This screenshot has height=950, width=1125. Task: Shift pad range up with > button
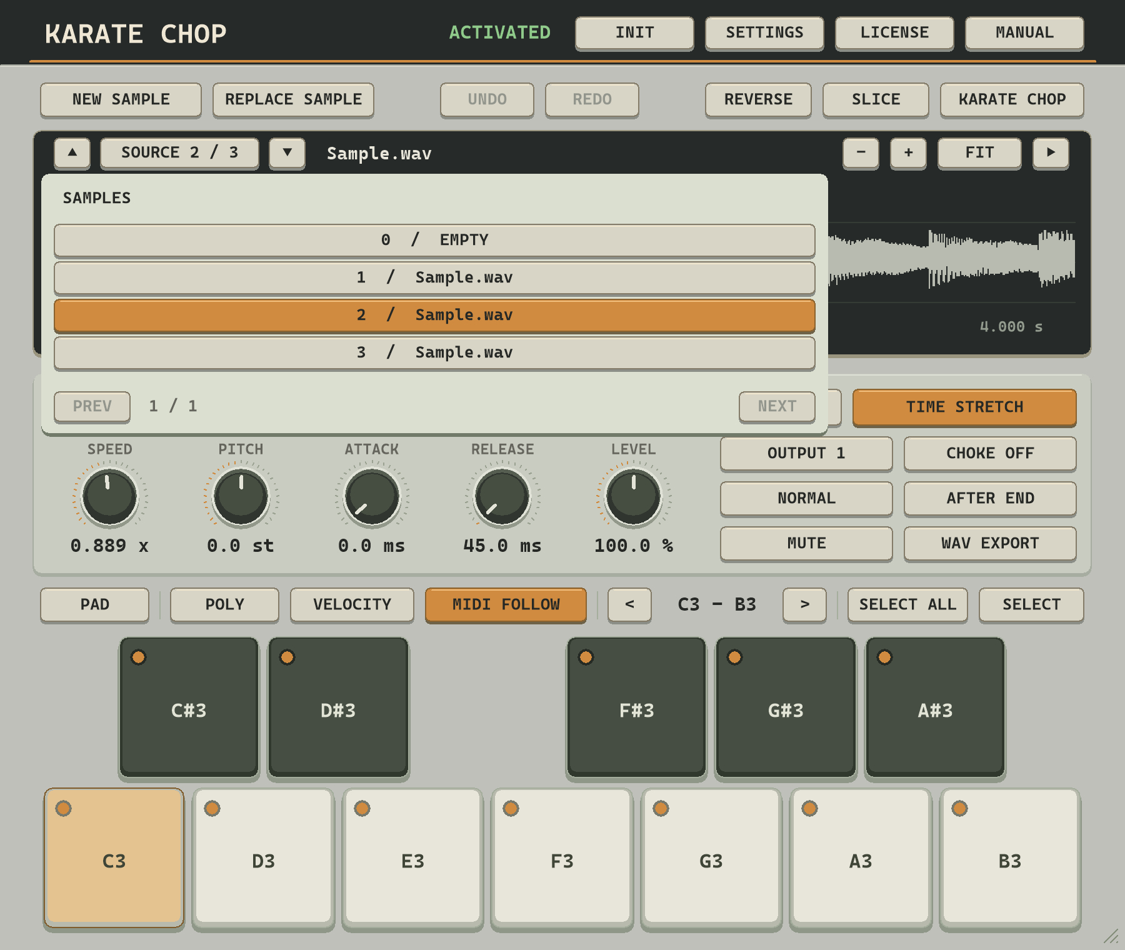pos(804,604)
